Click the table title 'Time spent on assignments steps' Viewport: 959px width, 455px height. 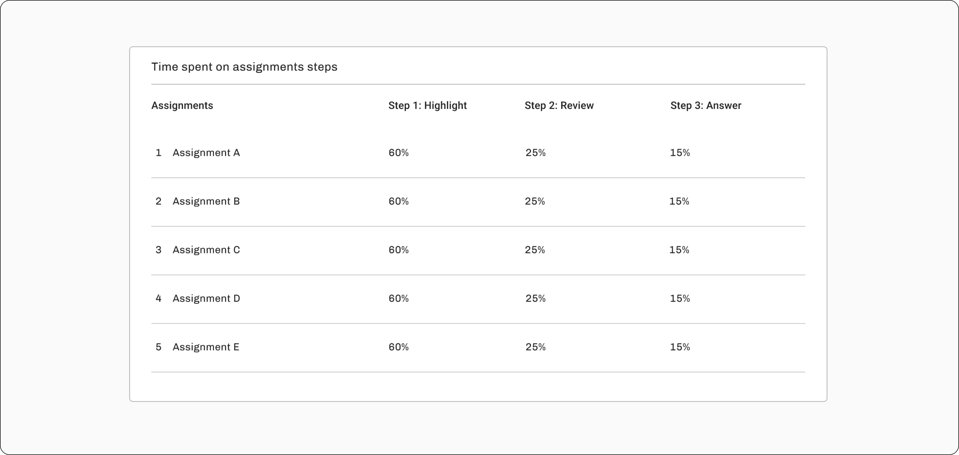pyautogui.click(x=244, y=67)
